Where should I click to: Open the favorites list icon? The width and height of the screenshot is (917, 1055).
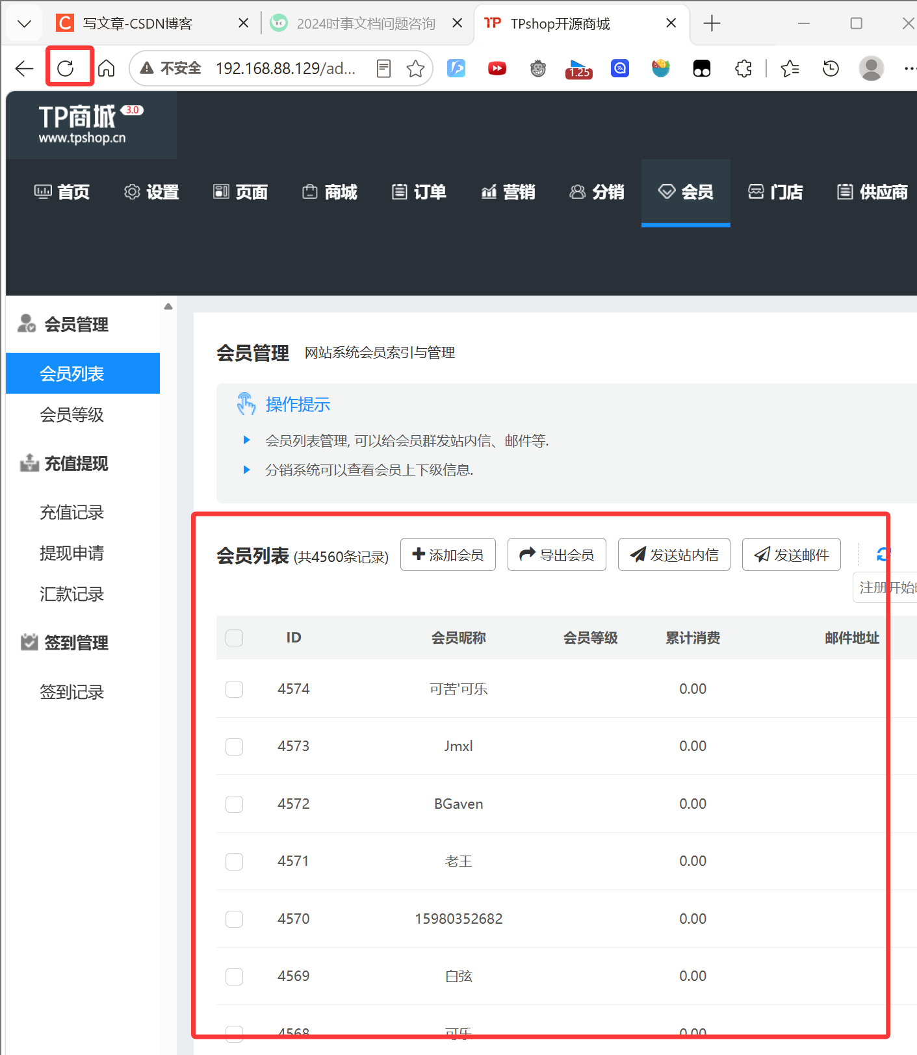click(790, 68)
